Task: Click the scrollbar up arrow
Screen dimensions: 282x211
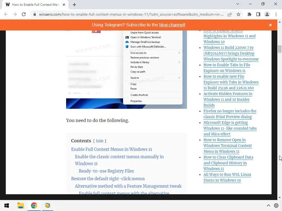Action: click(280, 22)
